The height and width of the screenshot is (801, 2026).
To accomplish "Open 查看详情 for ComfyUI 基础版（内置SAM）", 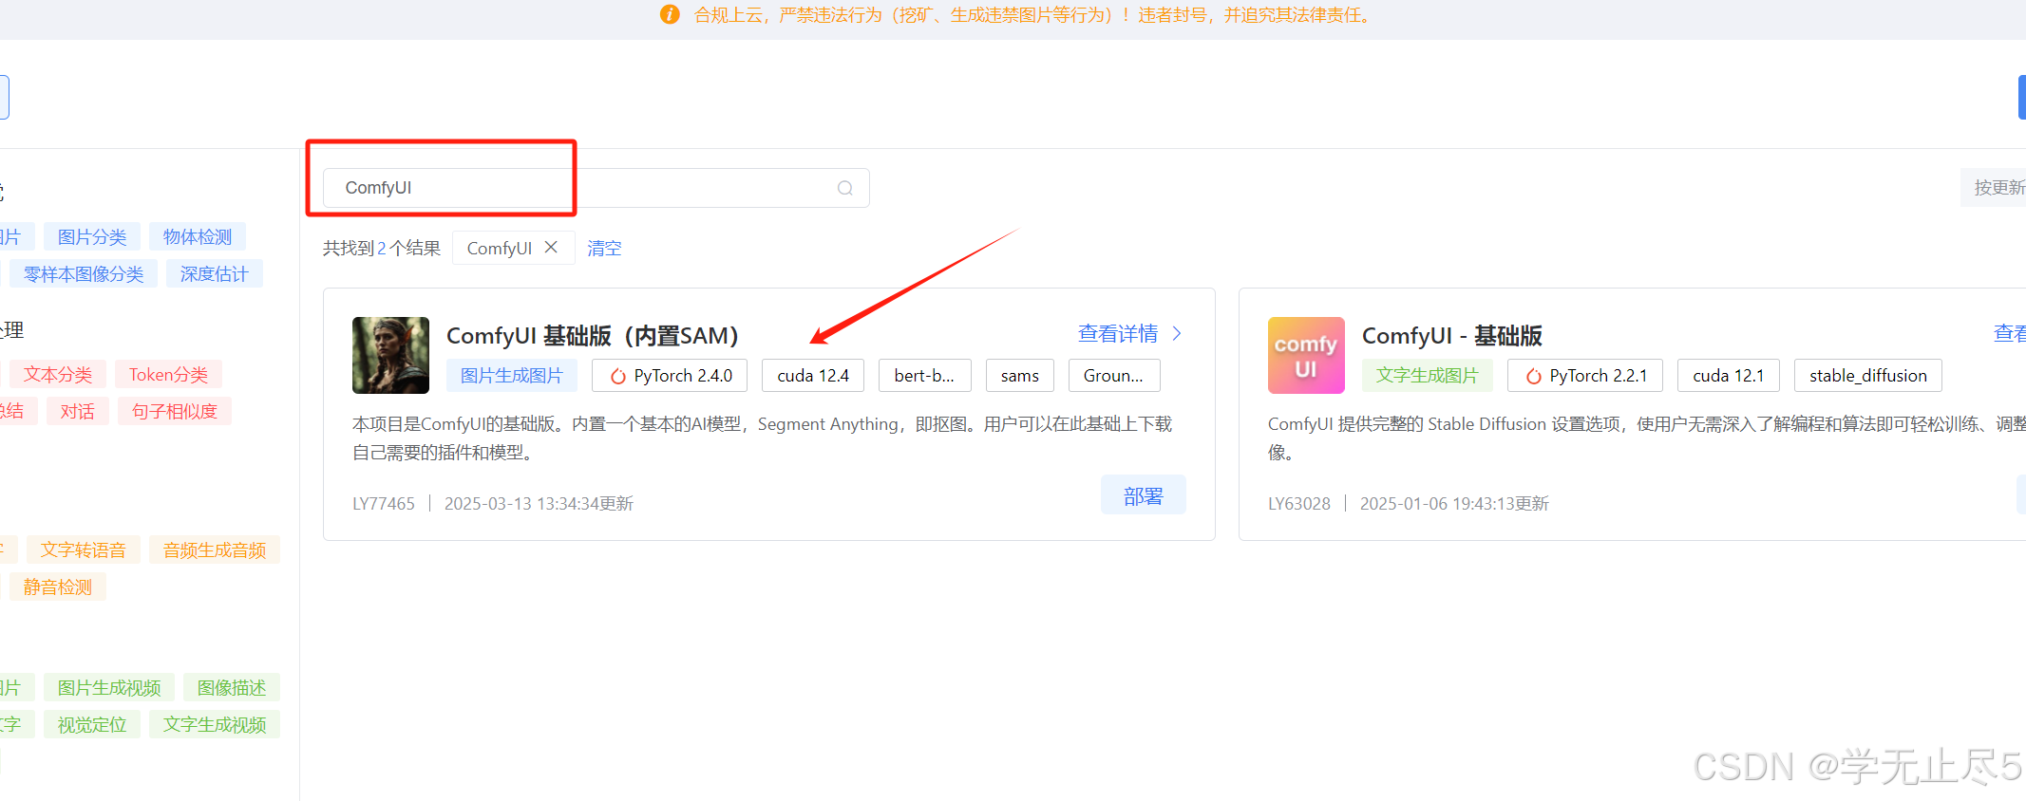I will click(1118, 333).
